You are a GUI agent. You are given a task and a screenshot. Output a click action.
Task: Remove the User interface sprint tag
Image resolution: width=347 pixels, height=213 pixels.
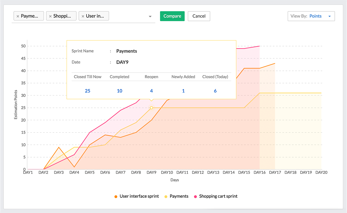(83, 16)
